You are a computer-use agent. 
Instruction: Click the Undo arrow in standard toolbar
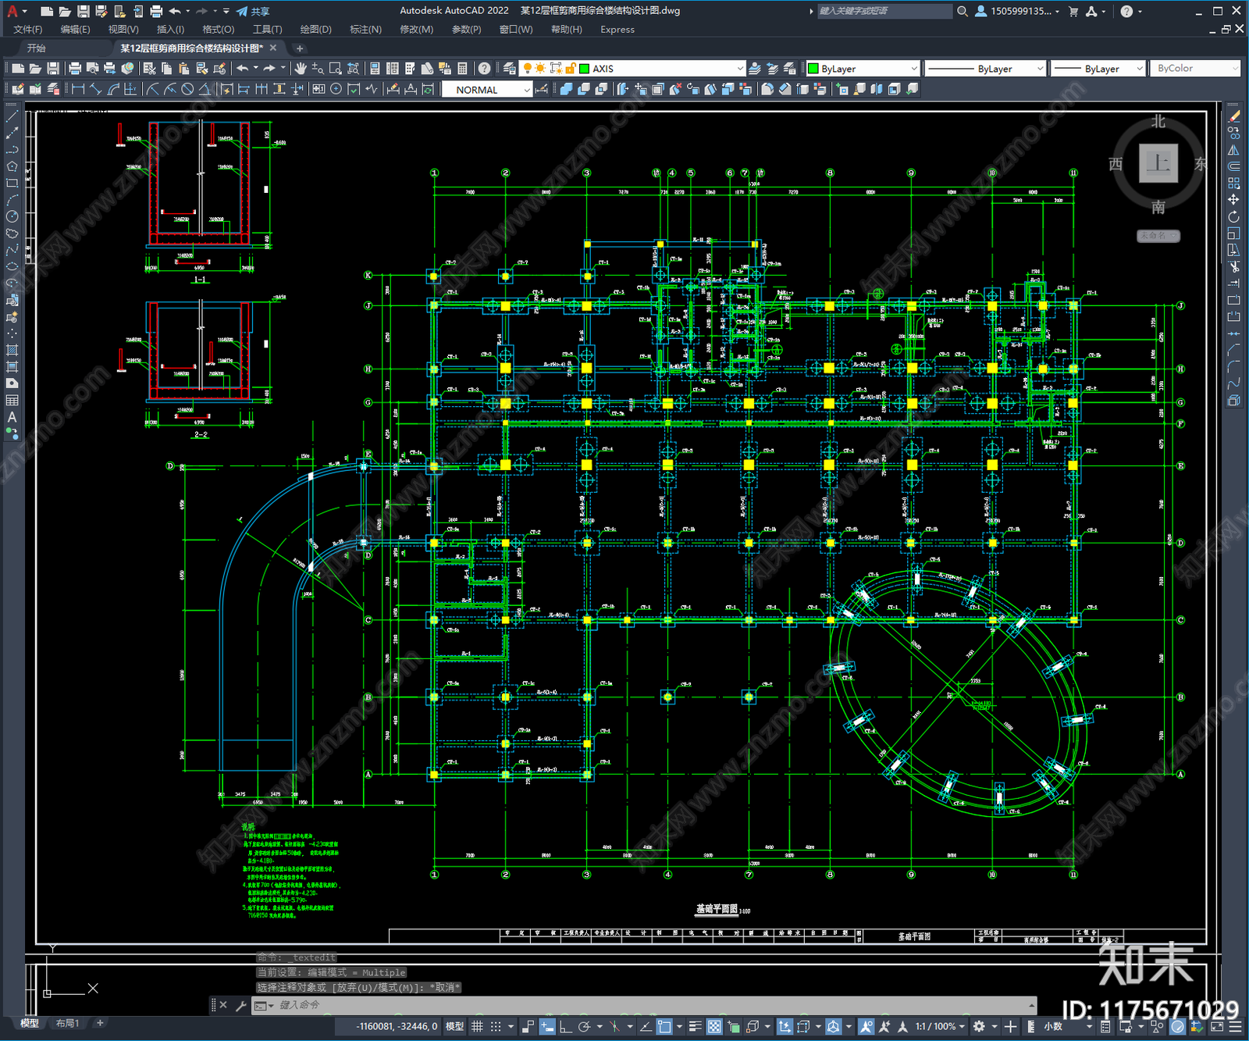pyautogui.click(x=243, y=69)
